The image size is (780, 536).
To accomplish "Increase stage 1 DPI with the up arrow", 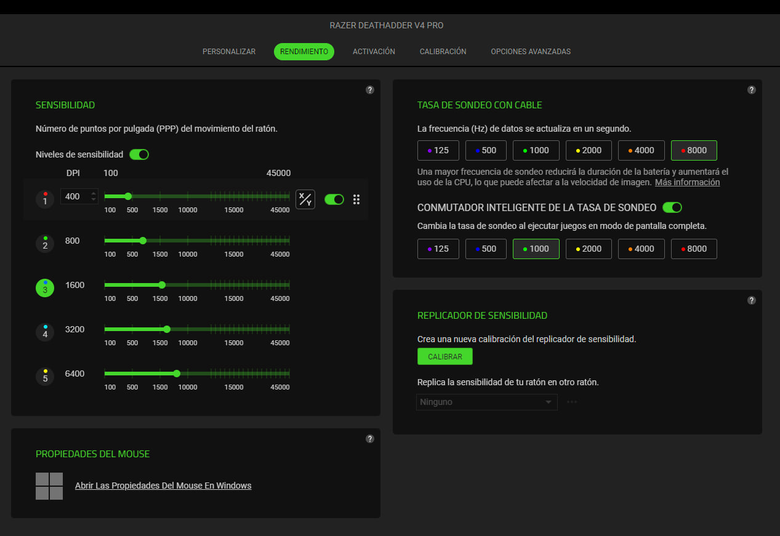I will coord(94,193).
